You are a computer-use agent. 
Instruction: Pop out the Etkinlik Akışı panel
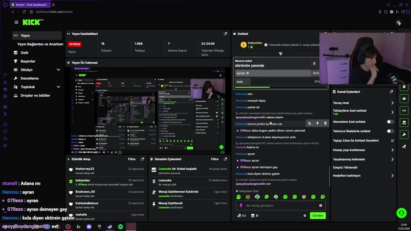tap(142, 159)
